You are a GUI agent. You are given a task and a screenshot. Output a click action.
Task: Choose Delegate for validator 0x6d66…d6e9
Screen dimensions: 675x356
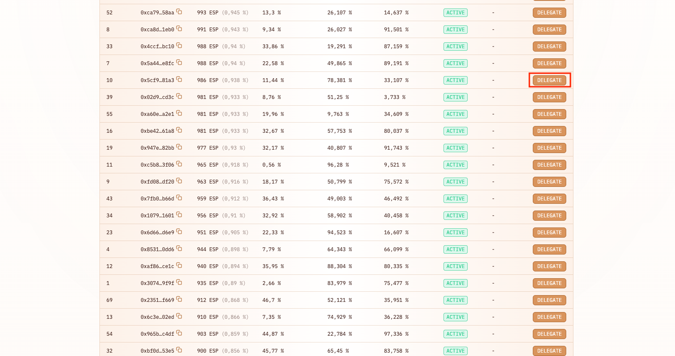coord(549,233)
